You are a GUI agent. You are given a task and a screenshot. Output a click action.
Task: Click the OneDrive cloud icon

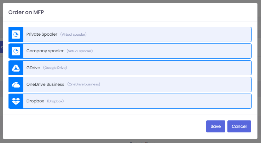coord(16,85)
